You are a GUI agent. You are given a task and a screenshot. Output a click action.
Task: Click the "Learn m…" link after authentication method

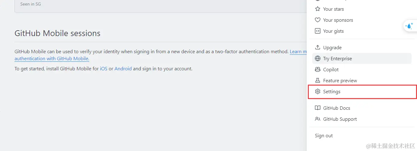pyautogui.click(x=298, y=52)
